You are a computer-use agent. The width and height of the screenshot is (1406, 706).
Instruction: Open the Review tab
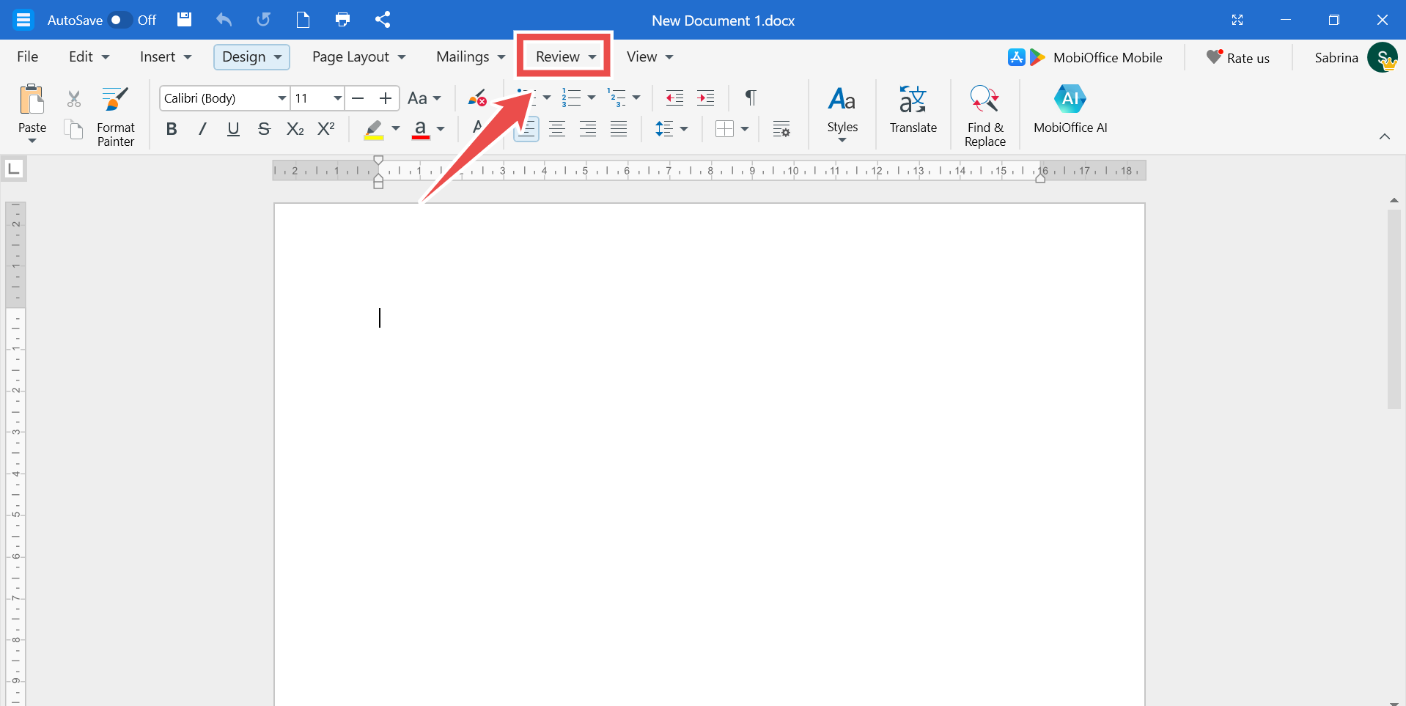(x=564, y=56)
